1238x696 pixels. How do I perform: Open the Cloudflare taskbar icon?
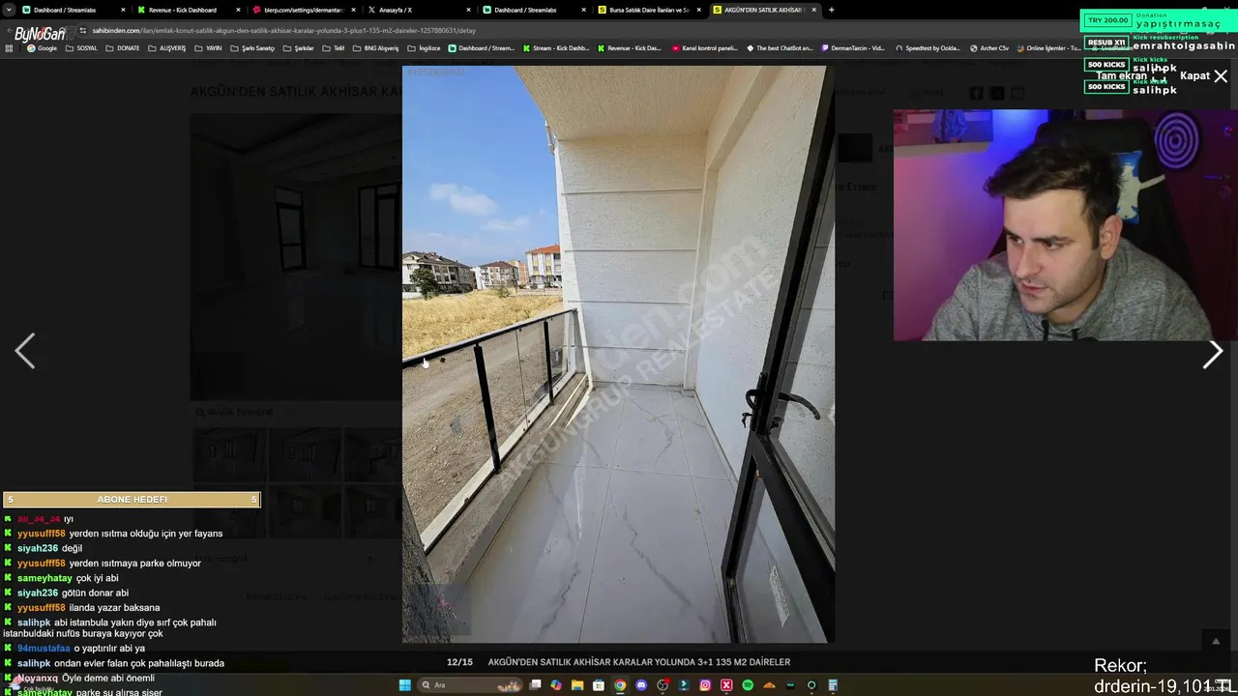[x=769, y=685]
